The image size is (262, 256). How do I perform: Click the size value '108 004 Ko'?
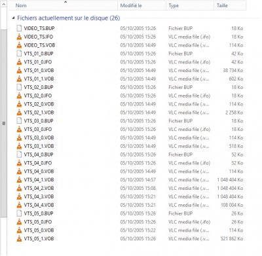tap(232, 205)
